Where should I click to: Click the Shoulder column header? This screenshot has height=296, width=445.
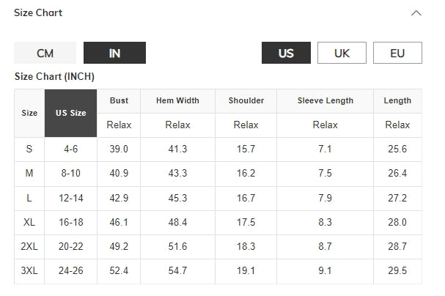click(x=246, y=101)
